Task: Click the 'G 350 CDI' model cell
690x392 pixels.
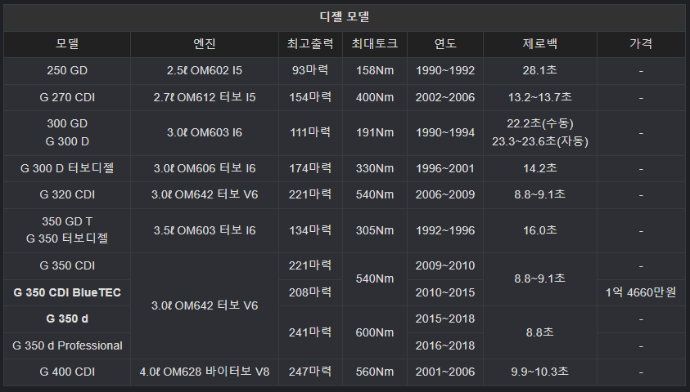Action: pyautogui.click(x=67, y=266)
